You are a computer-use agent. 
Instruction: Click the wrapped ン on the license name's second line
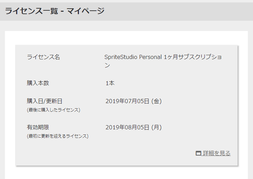tap(107, 66)
